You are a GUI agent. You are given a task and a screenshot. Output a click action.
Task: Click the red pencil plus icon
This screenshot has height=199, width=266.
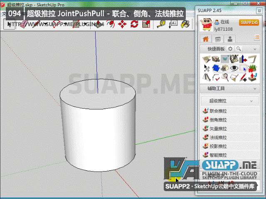pyautogui.click(x=243, y=78)
